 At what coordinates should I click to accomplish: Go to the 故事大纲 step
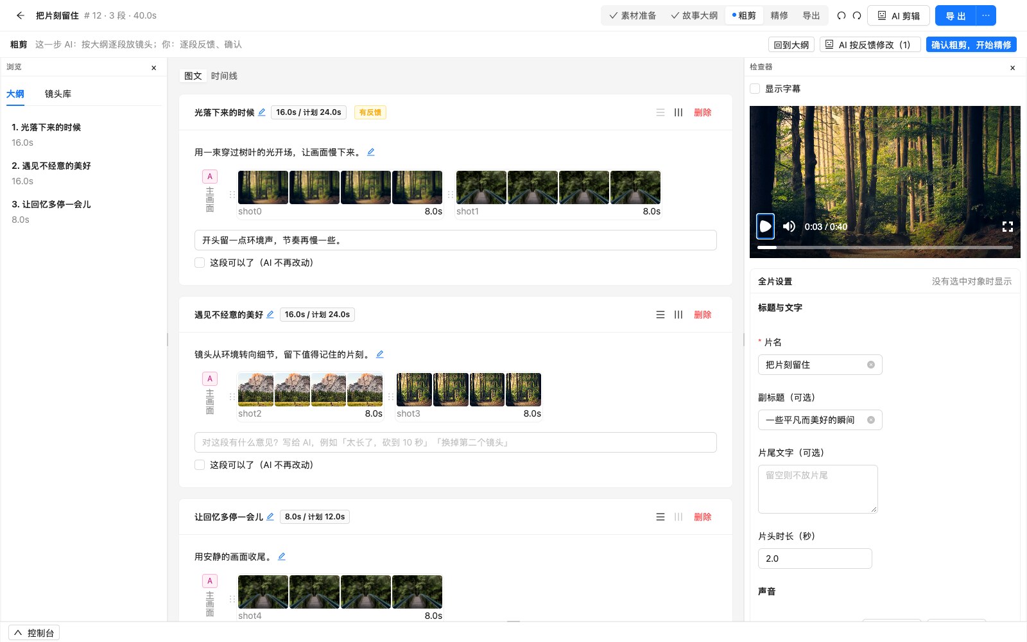695,15
